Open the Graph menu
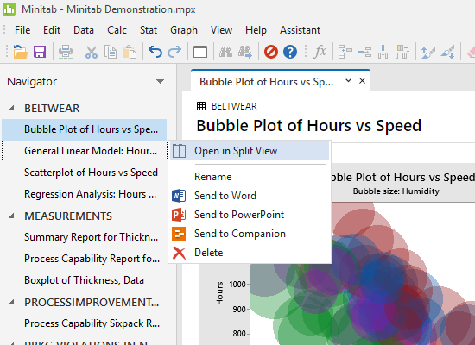The image size is (475, 345). click(x=184, y=30)
